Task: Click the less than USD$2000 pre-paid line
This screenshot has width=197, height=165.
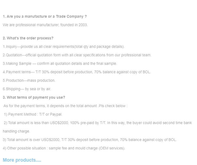Action: click(98, 123)
